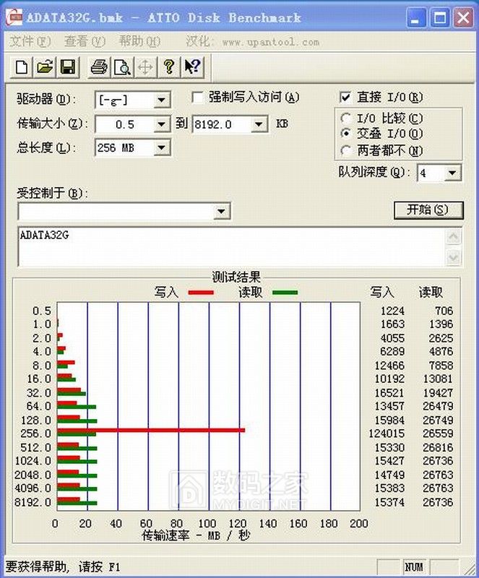Expand the 受控制于 dropdown list
The height and width of the screenshot is (578, 479).
point(221,212)
